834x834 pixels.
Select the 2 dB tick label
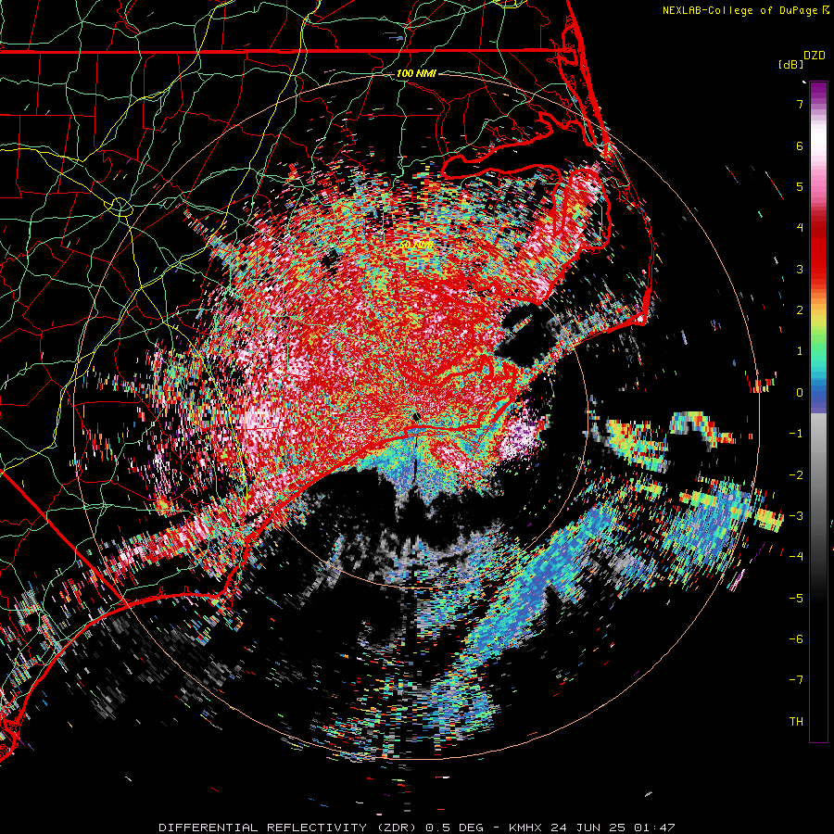pos(800,310)
